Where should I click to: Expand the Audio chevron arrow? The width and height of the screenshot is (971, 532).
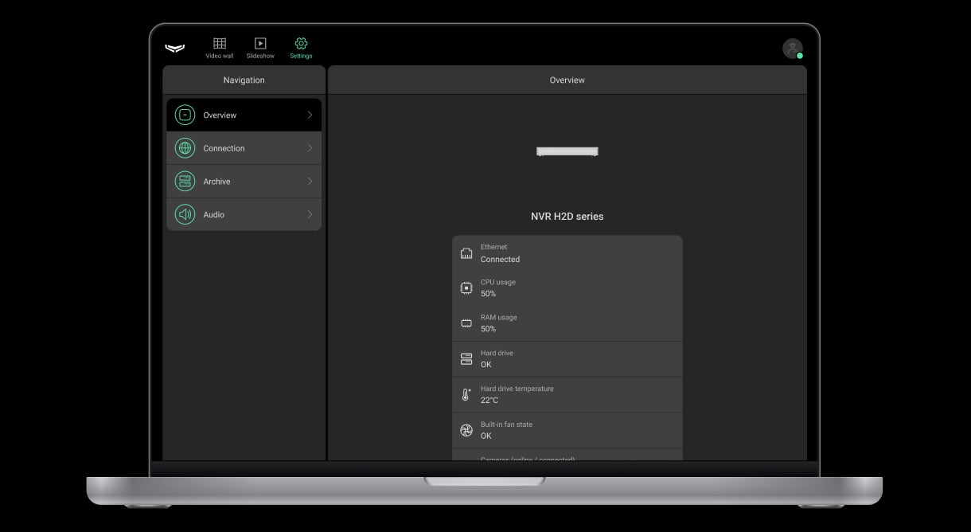[x=310, y=214]
